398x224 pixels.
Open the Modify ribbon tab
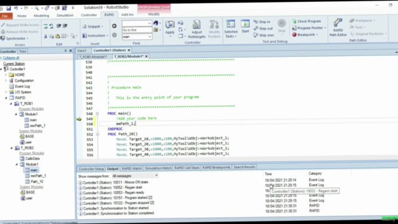(x=154, y=14)
